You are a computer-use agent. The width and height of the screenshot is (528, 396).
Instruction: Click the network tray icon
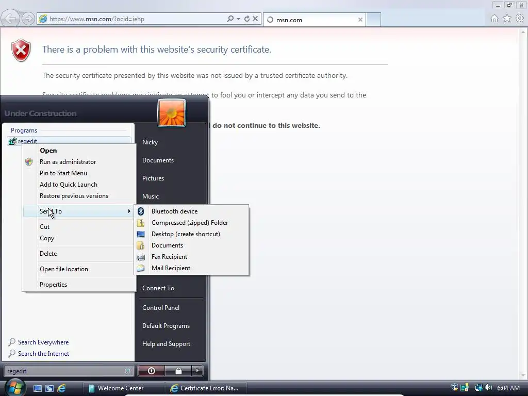[478, 388]
